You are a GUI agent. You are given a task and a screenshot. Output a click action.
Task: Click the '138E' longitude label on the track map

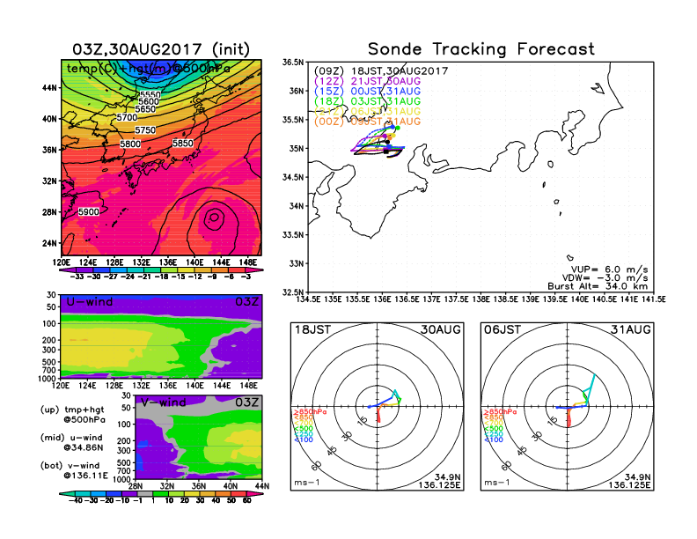(481, 299)
